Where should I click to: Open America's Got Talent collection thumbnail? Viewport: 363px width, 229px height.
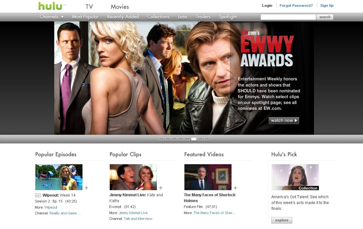[x=295, y=177]
